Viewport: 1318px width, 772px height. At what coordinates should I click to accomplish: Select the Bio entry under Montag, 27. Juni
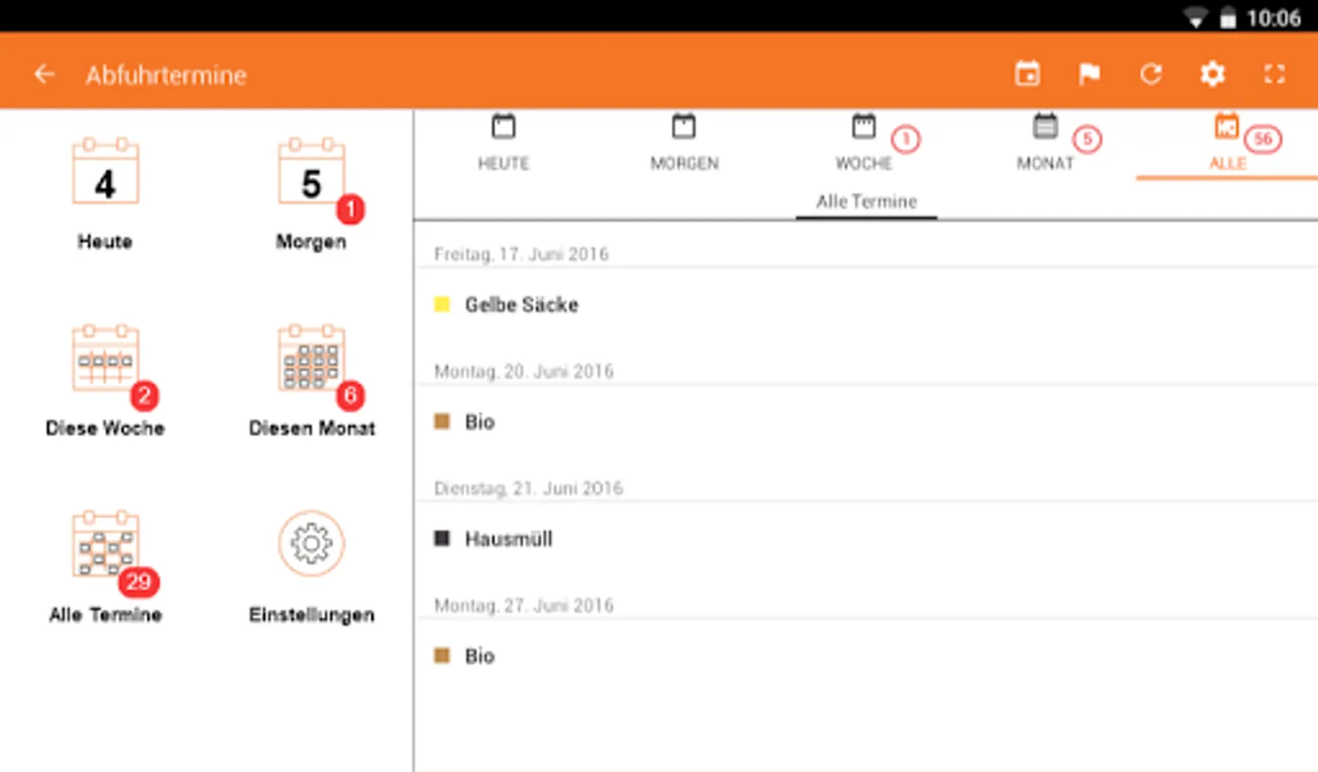pos(866,656)
